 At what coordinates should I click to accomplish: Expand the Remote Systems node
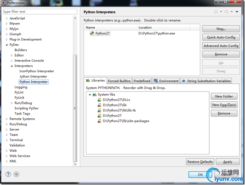pos(6,119)
